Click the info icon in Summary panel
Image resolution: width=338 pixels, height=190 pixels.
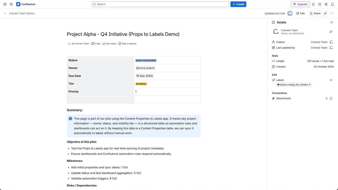[x=70, y=119]
